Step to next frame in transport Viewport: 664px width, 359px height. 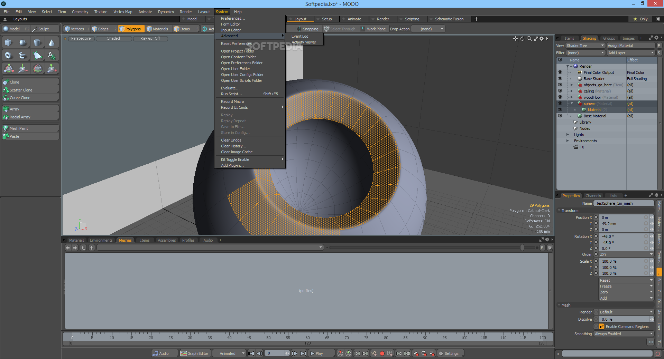(295, 353)
